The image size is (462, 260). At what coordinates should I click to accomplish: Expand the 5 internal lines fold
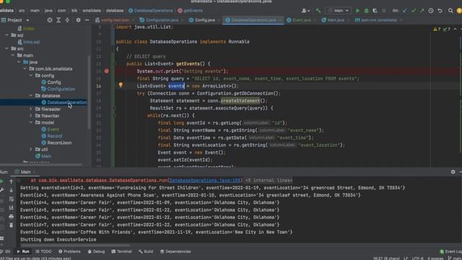269,181
